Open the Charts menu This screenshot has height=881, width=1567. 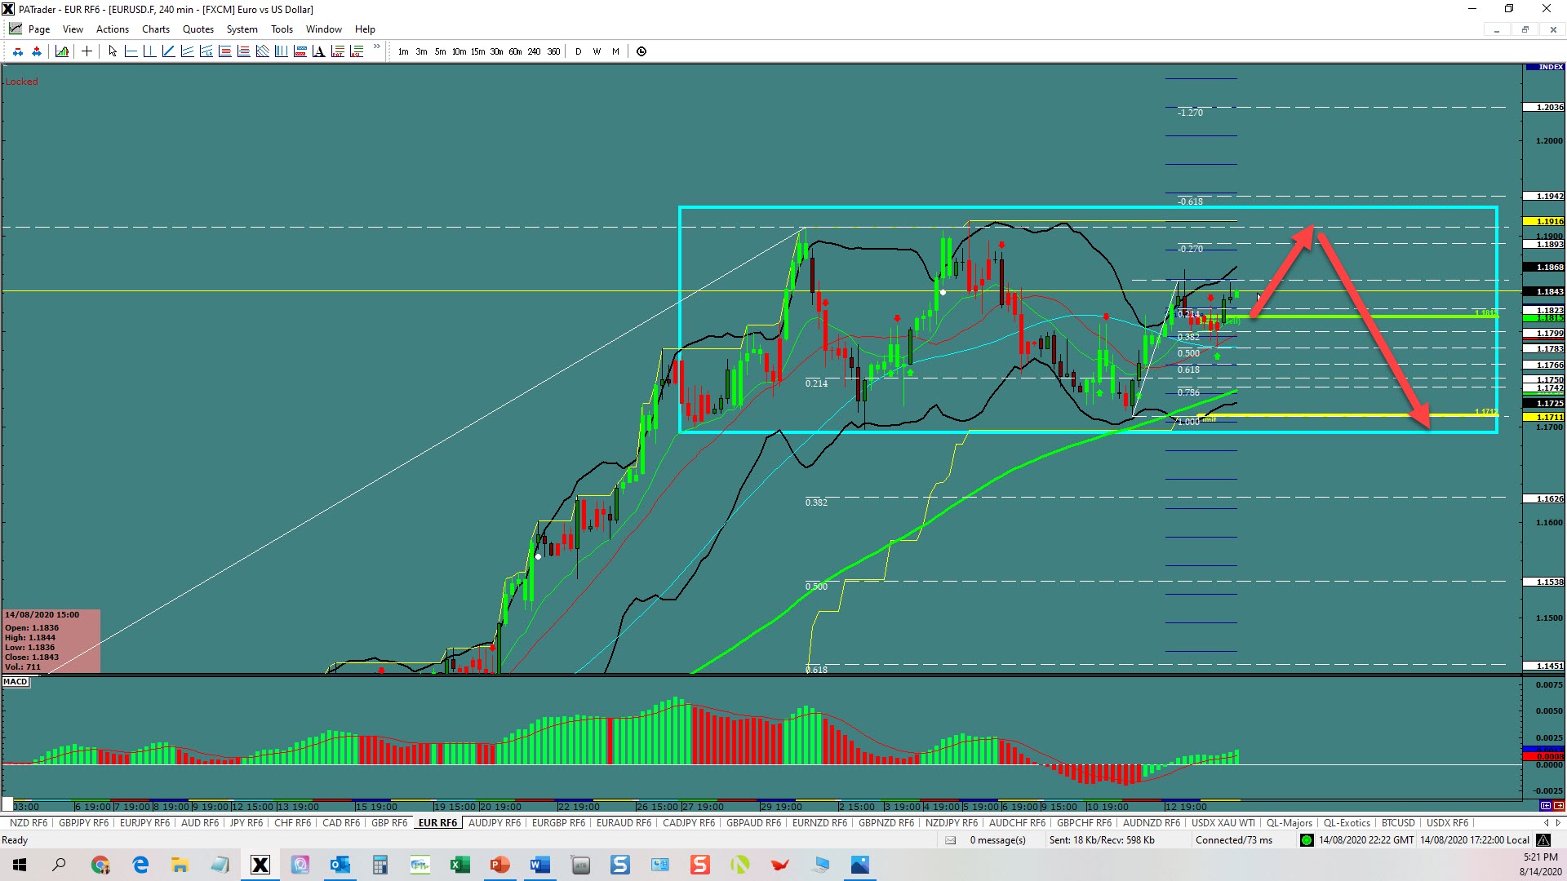(x=156, y=29)
